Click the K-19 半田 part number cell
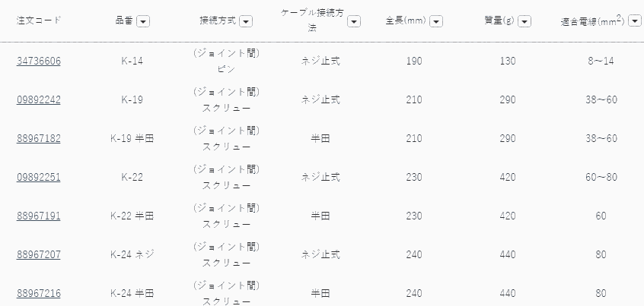The width and height of the screenshot is (644, 306). (x=132, y=138)
